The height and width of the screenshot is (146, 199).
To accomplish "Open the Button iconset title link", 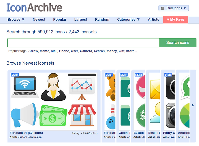I will (138, 133).
